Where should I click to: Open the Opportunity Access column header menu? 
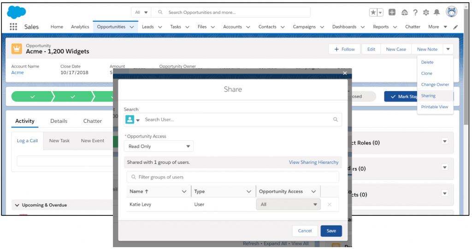click(x=313, y=191)
